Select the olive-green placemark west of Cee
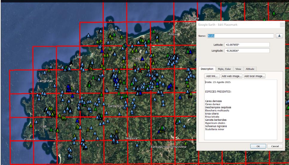 31,126
